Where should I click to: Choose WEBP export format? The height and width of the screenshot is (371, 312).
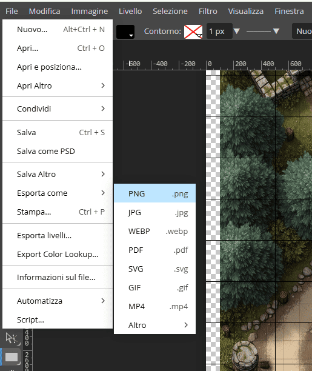[x=154, y=231]
